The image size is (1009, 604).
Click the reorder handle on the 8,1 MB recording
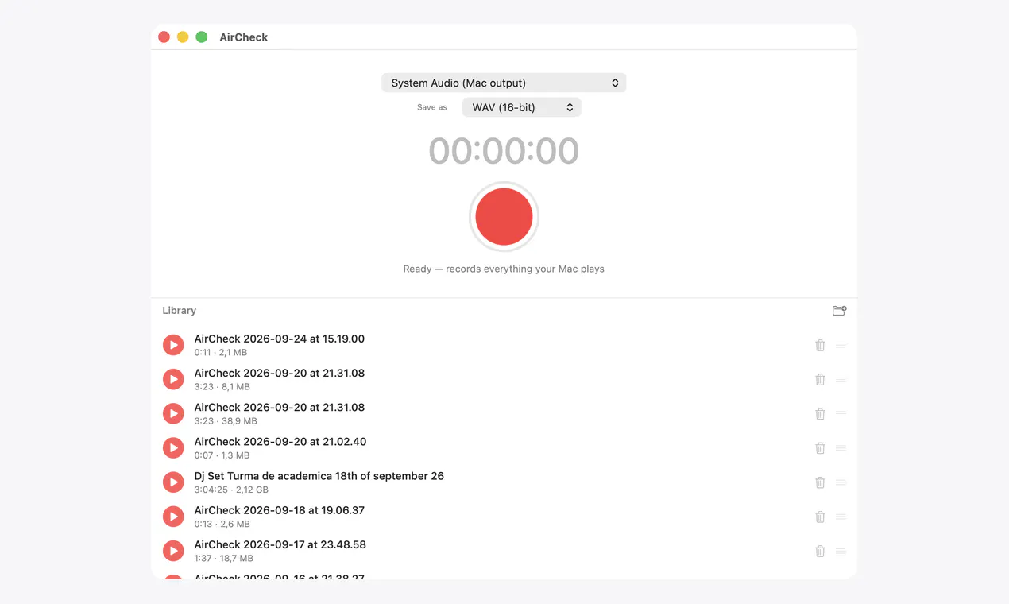click(841, 379)
